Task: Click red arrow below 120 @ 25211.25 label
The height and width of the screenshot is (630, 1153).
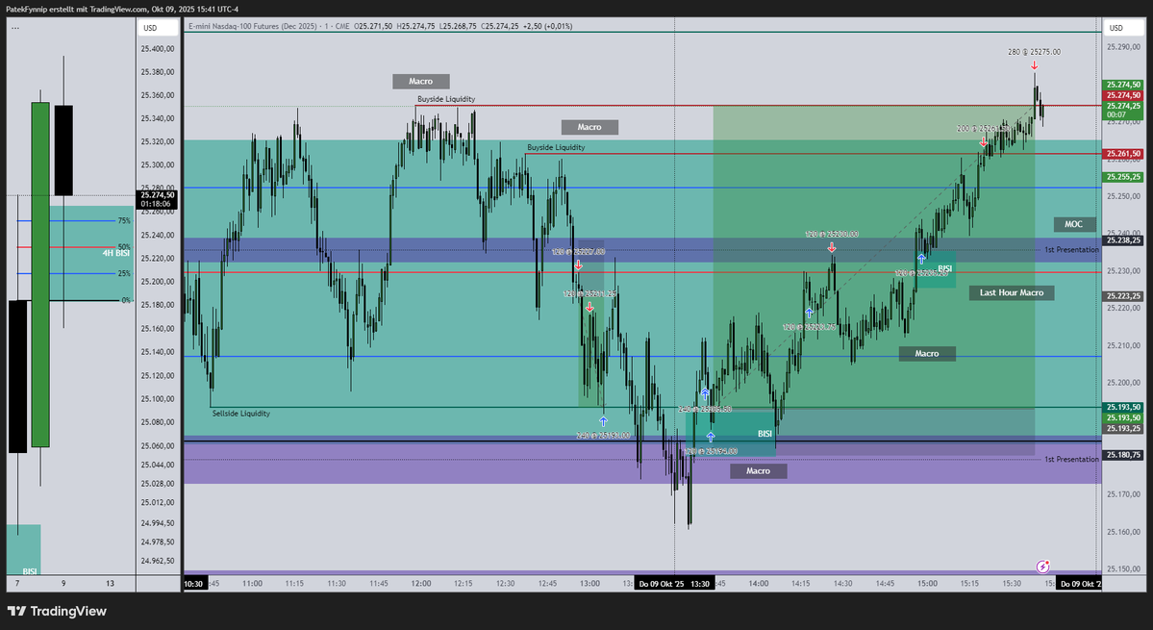Action: click(x=589, y=307)
